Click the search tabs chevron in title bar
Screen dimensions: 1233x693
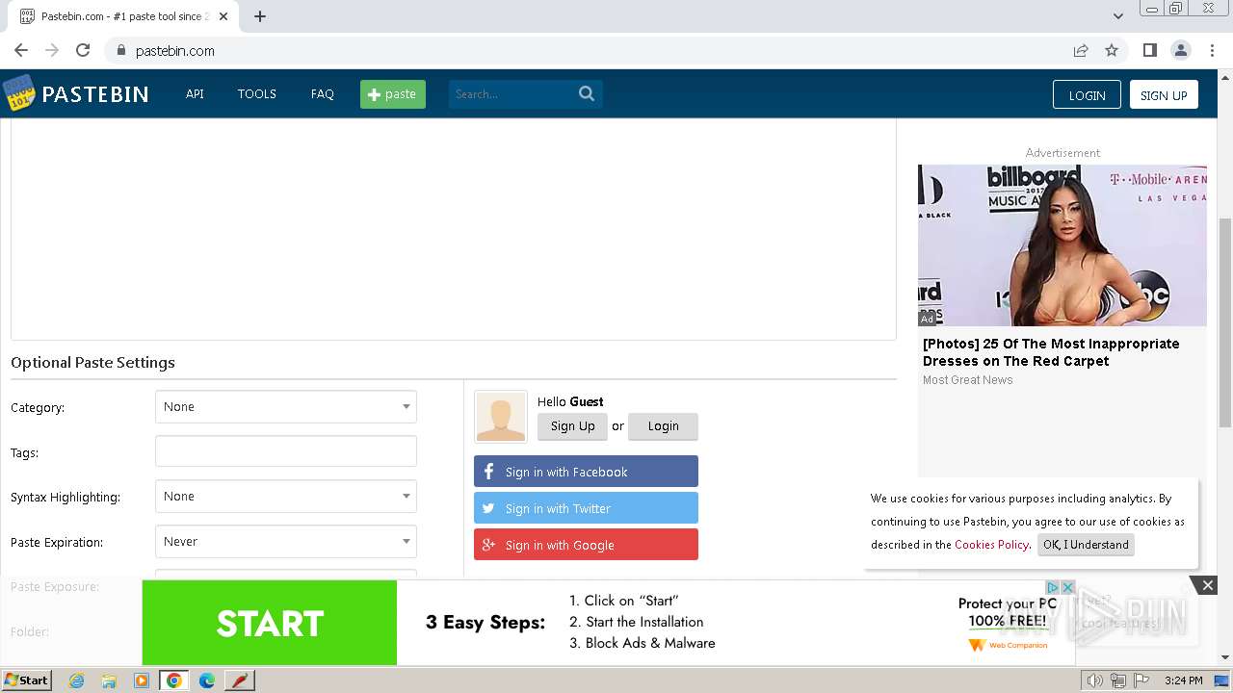1118,16
